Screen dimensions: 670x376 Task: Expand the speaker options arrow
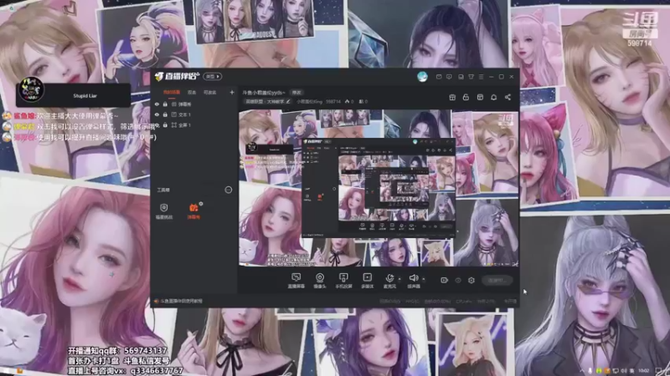(424, 279)
